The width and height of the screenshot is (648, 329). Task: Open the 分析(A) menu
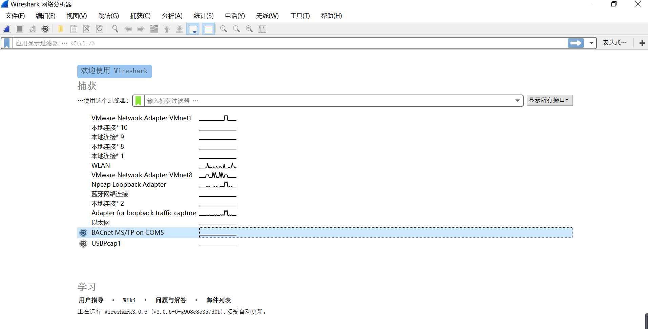pyautogui.click(x=172, y=16)
